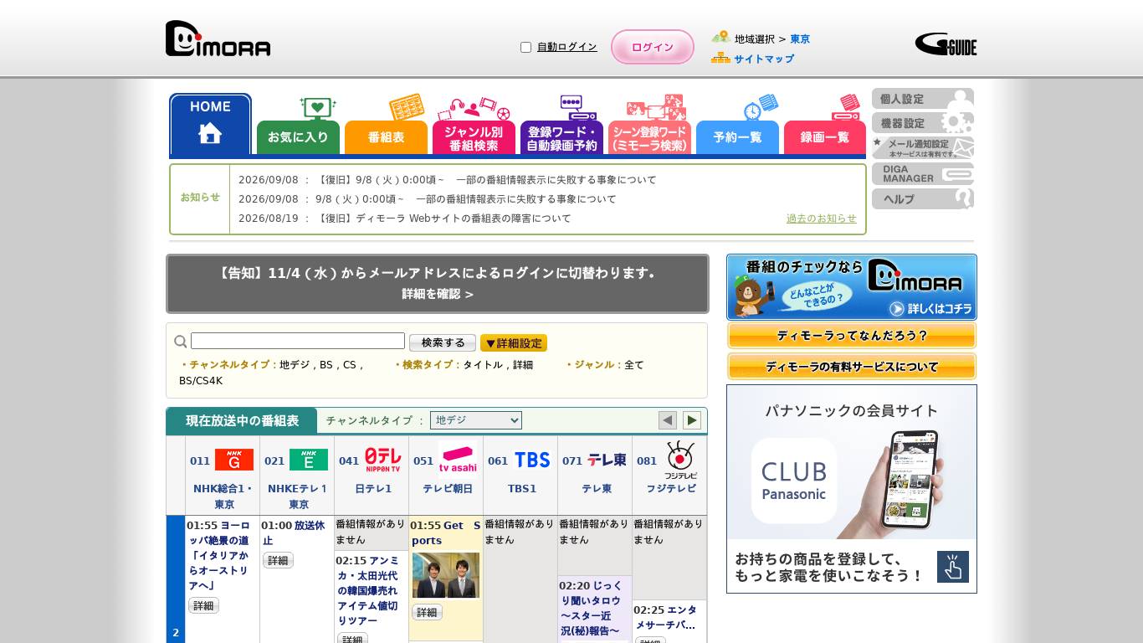
Task: Select NHK総合1 channel logo
Action: 234,460
